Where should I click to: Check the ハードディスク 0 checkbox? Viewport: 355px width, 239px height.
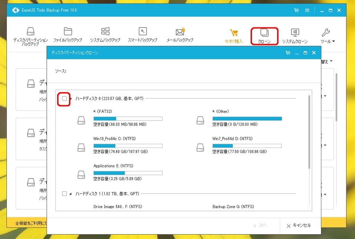coord(64,98)
